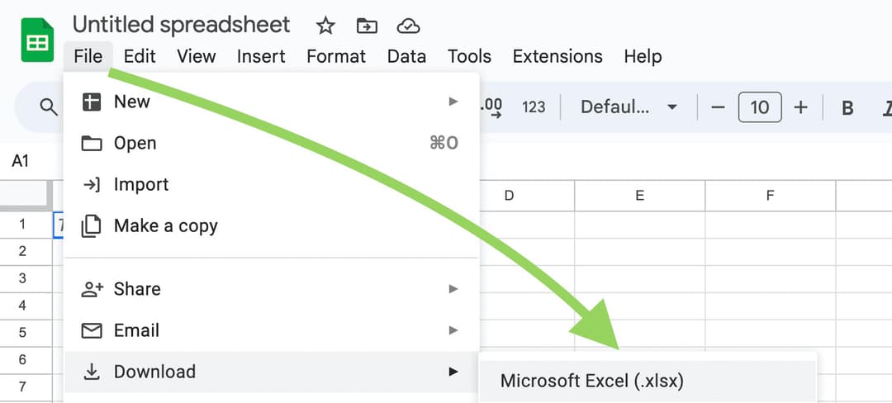
Task: Select row 6 header
Action: click(x=23, y=360)
